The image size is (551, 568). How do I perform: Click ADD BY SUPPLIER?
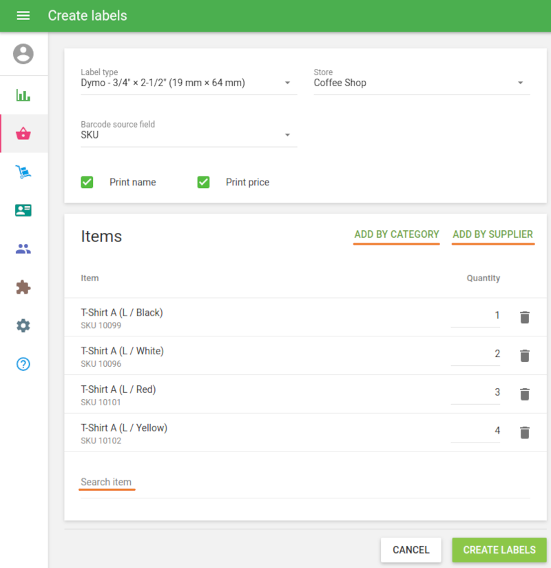click(x=493, y=234)
